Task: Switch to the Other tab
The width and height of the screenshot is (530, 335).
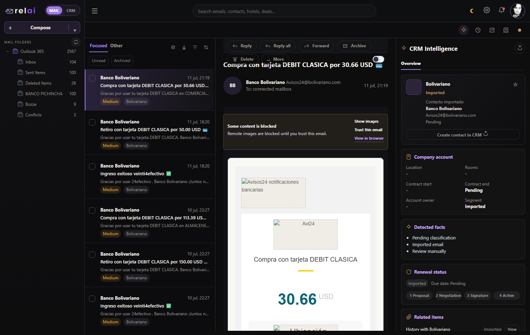Action: [x=117, y=46]
